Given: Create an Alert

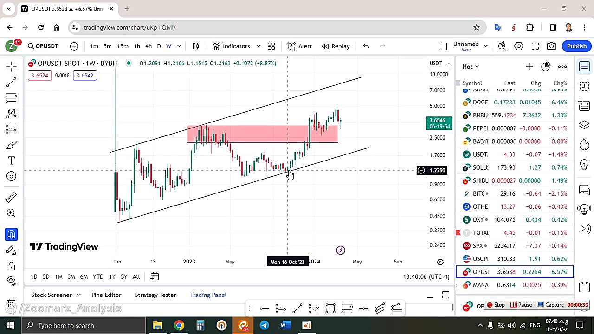Looking at the screenshot, I should pyautogui.click(x=300, y=46).
